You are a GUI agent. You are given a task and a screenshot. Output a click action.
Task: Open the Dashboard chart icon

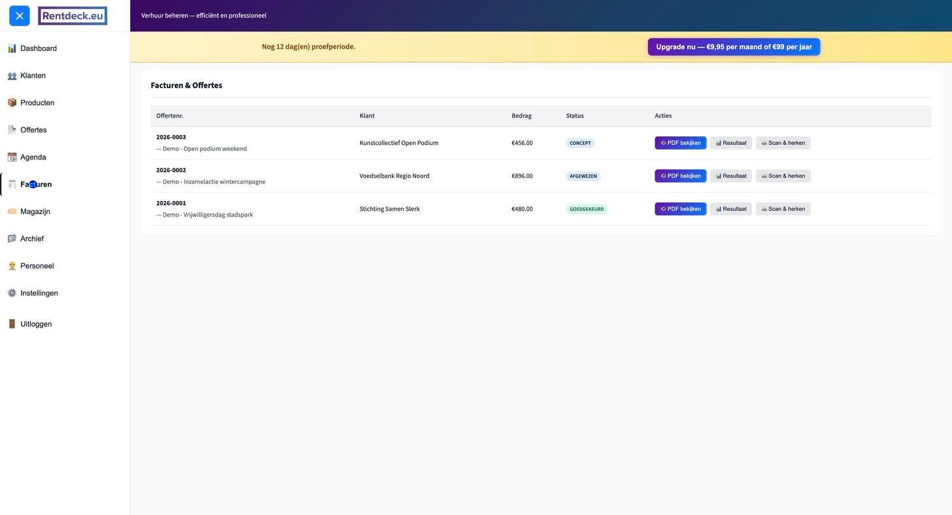[12, 48]
